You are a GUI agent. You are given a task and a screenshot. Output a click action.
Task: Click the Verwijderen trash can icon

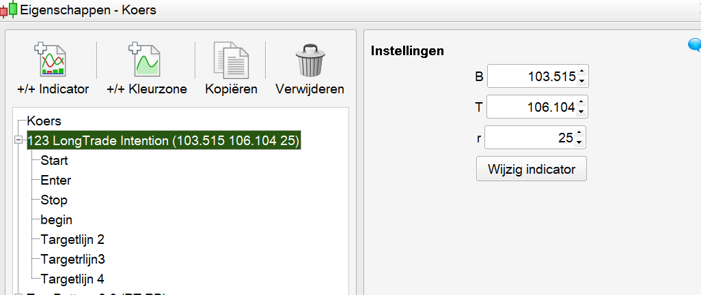point(309,60)
